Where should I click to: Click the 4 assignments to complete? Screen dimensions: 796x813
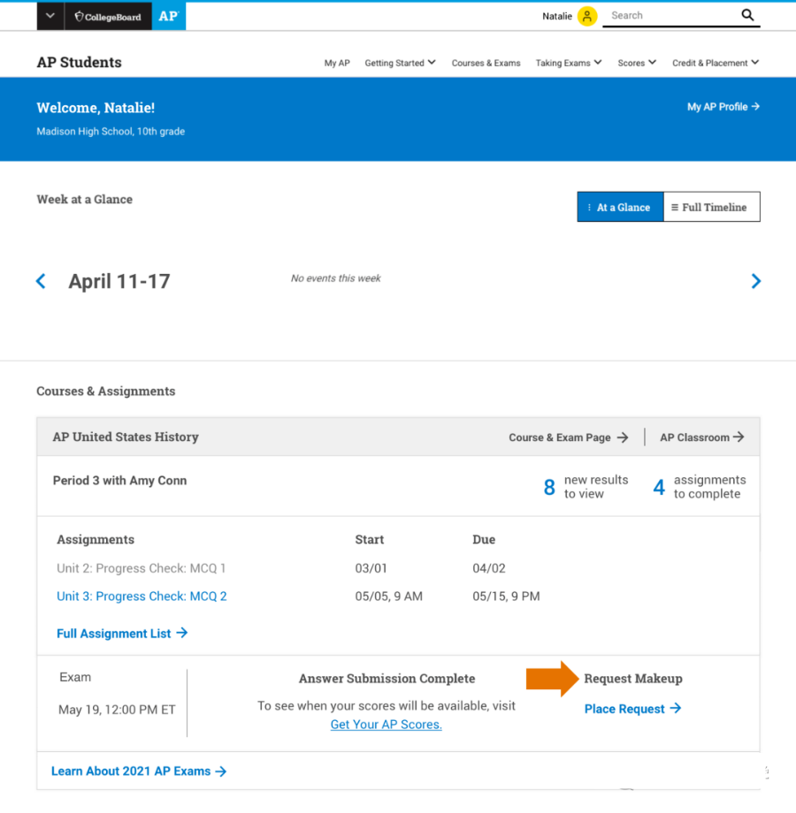[699, 487]
